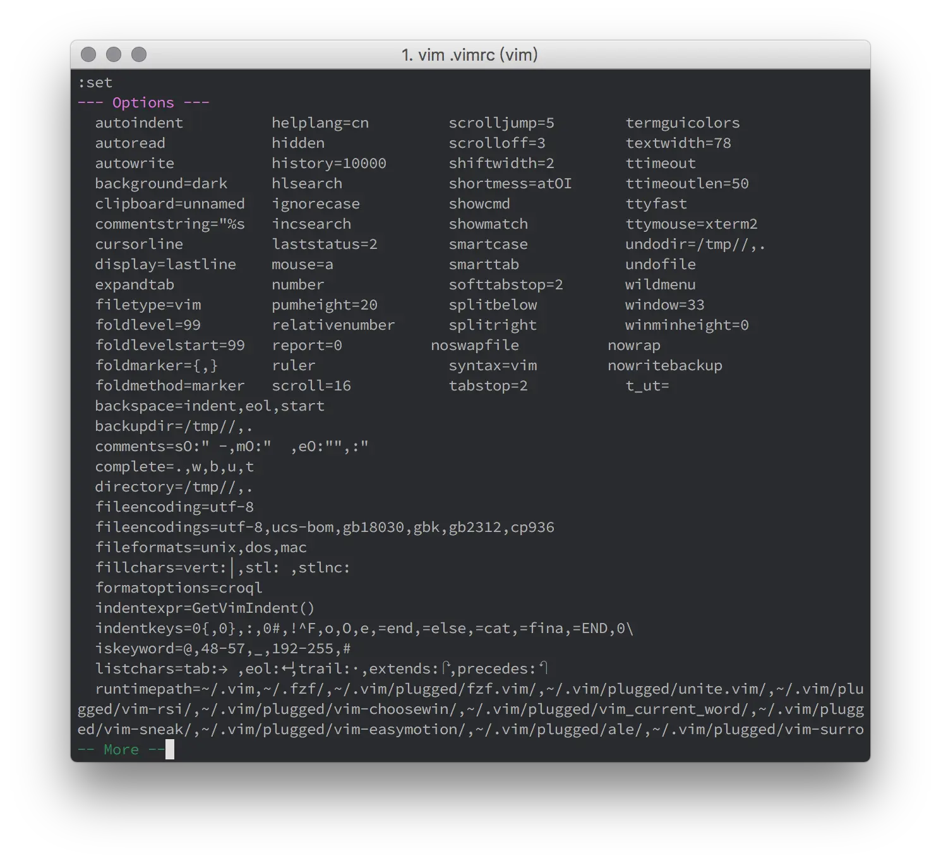This screenshot has width=941, height=863.
Task: Click the 'autowrite' option
Action: pos(135,164)
